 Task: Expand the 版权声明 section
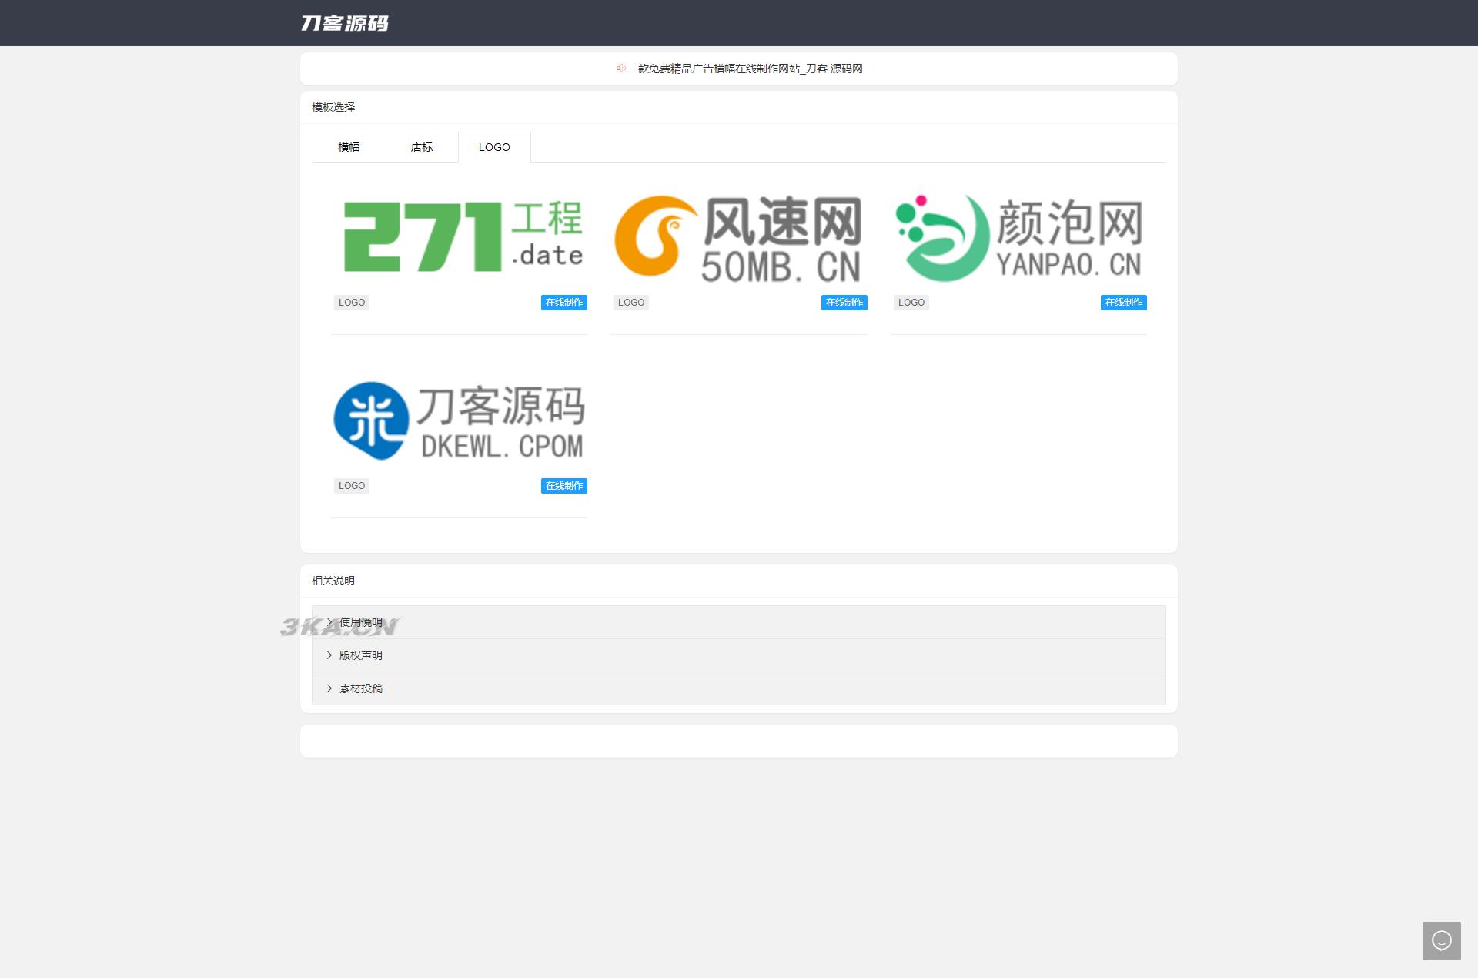tap(360, 655)
